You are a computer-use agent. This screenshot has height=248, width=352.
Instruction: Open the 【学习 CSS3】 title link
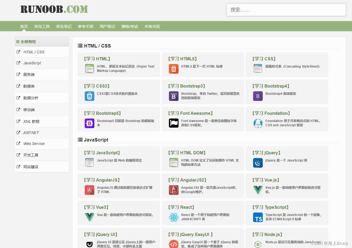point(97,86)
